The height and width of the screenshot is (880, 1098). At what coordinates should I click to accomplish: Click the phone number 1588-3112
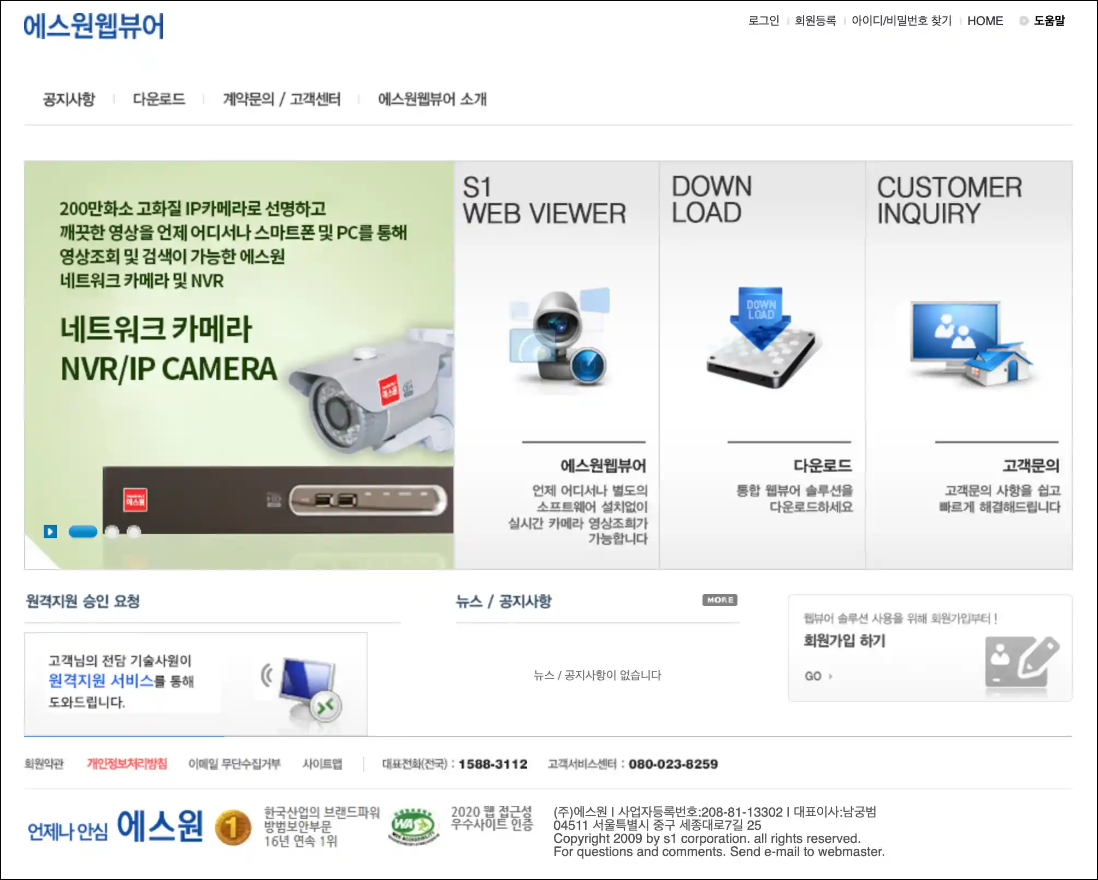[x=493, y=764]
